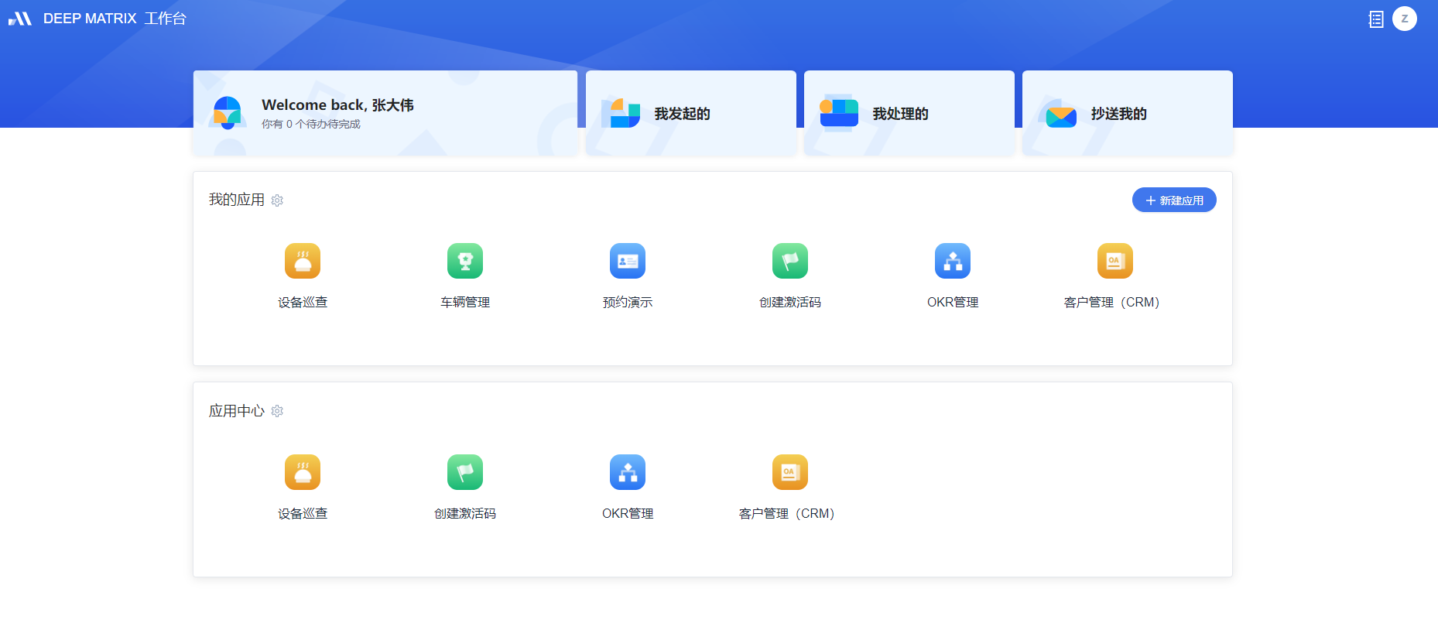Click the 应用中心 section heading
Image resolution: width=1438 pixels, height=637 pixels.
[x=237, y=411]
